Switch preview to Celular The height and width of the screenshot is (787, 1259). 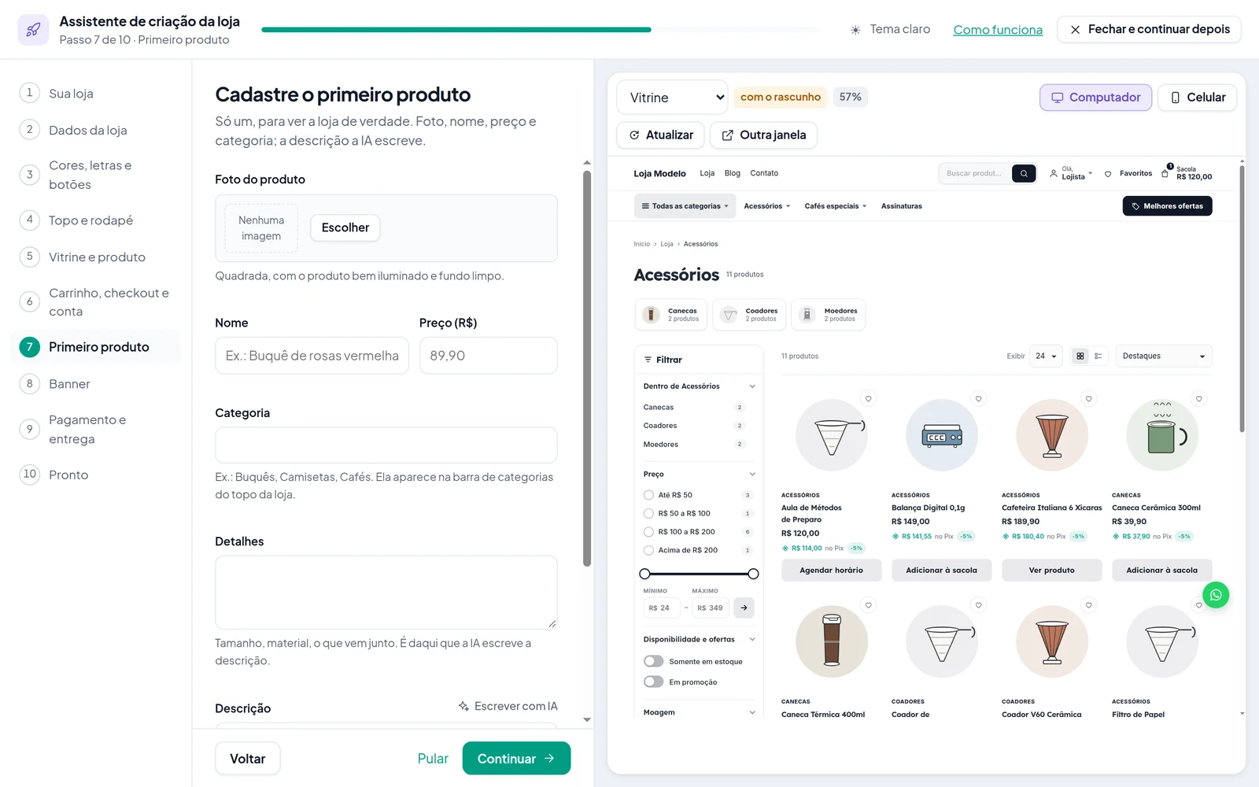click(x=1198, y=98)
